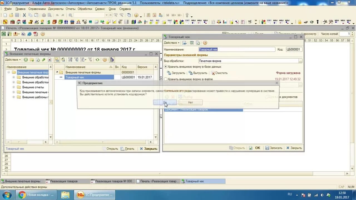The height and width of the screenshot is (200, 356).
Task: Save print form as Excel icon
Action: [x=4, y=34]
